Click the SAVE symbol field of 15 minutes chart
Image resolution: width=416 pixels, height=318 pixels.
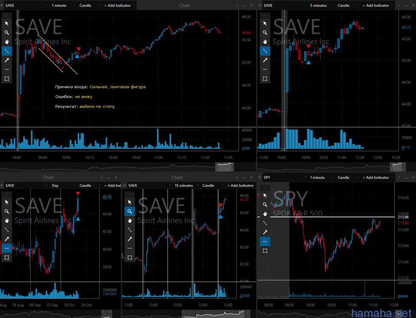pyautogui.click(x=149, y=185)
